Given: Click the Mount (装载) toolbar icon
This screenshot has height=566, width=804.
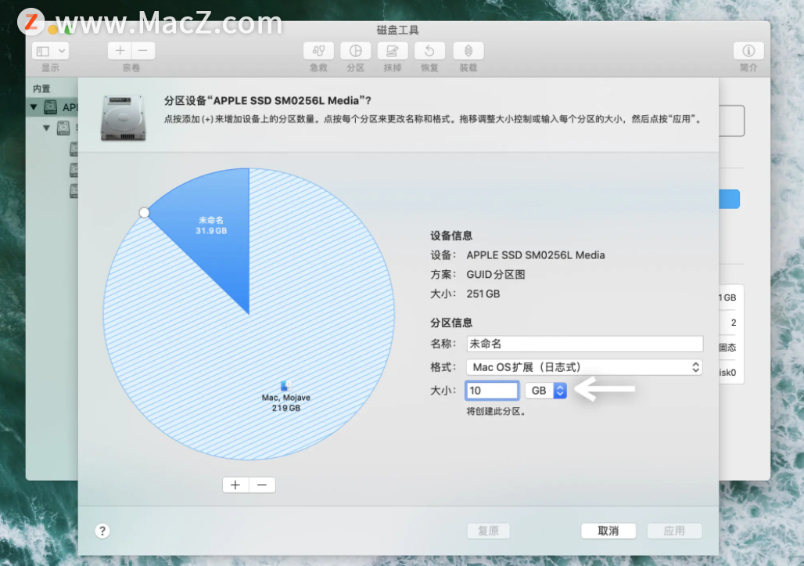Looking at the screenshot, I should click(x=468, y=51).
